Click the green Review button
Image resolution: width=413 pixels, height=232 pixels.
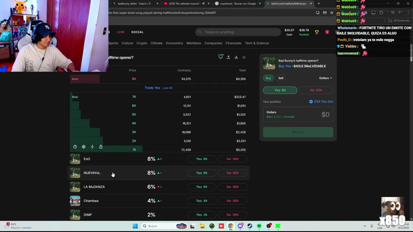pos(298,132)
